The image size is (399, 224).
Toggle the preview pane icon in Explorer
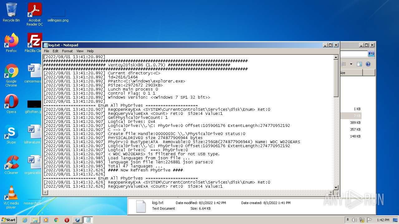(x=359, y=64)
